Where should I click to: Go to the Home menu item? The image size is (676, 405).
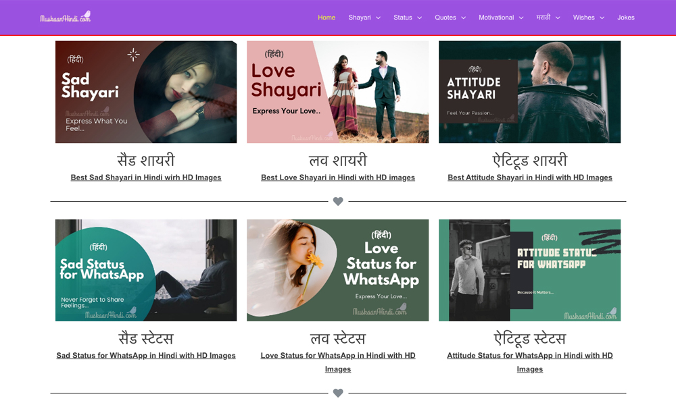(x=327, y=18)
